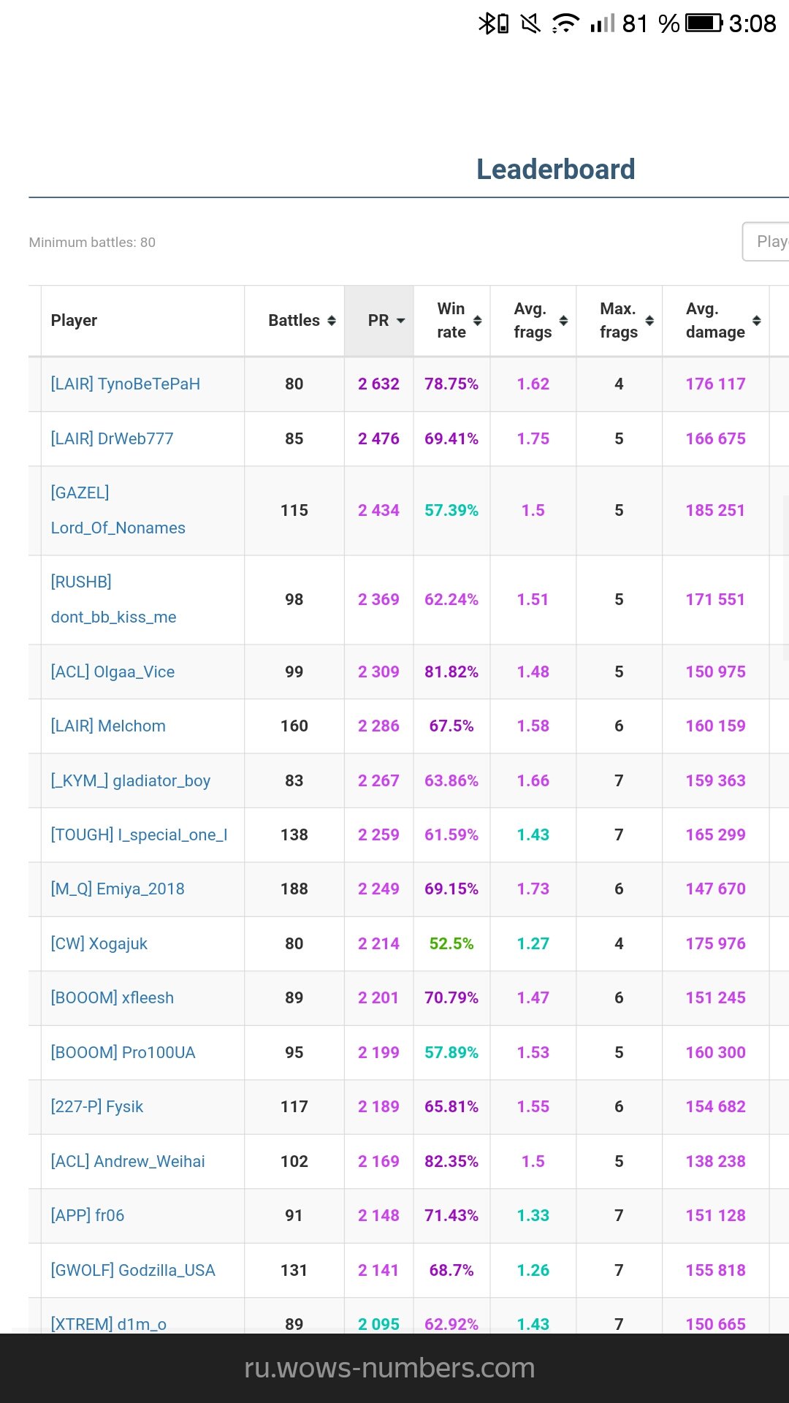Click PR value 2 434
This screenshot has width=789, height=1403.
click(x=379, y=511)
